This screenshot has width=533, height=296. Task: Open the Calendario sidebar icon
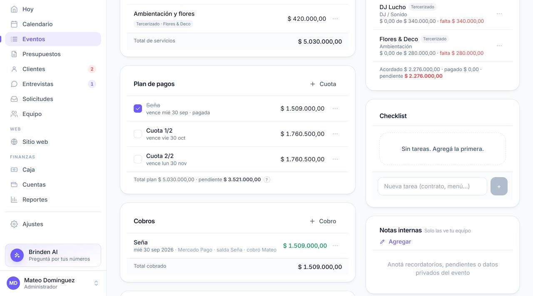tap(14, 24)
